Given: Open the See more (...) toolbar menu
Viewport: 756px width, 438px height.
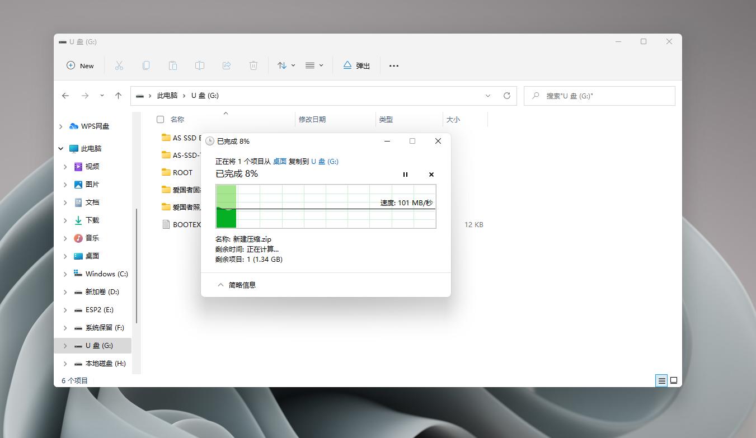Looking at the screenshot, I should pos(393,65).
